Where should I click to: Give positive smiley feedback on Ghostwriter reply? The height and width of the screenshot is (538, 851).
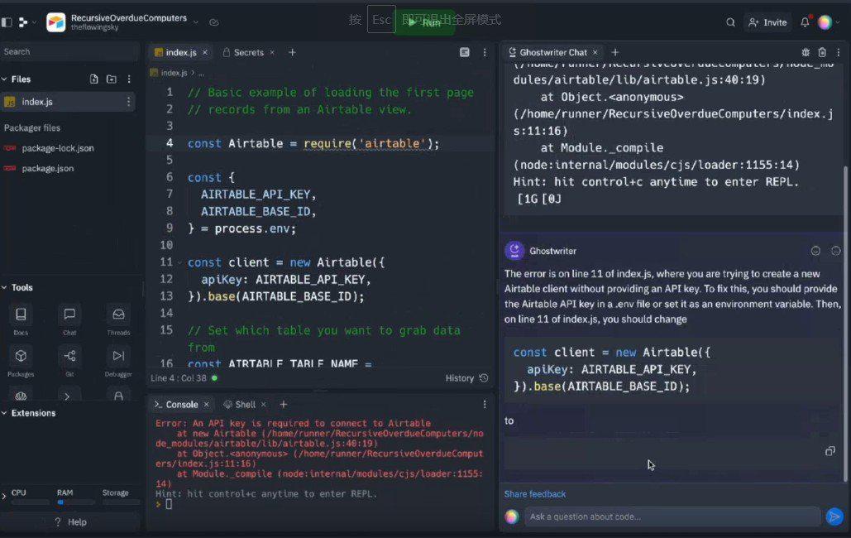(x=815, y=251)
